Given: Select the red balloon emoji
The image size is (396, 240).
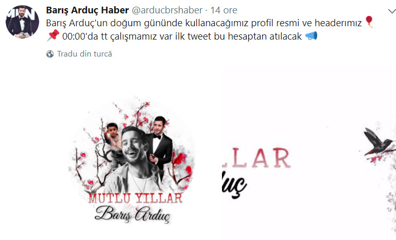Looking at the screenshot, I should (369, 22).
